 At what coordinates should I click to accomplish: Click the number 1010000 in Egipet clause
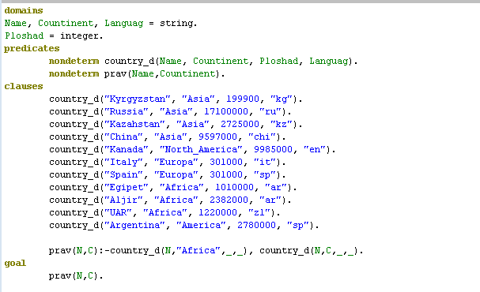coord(235,188)
